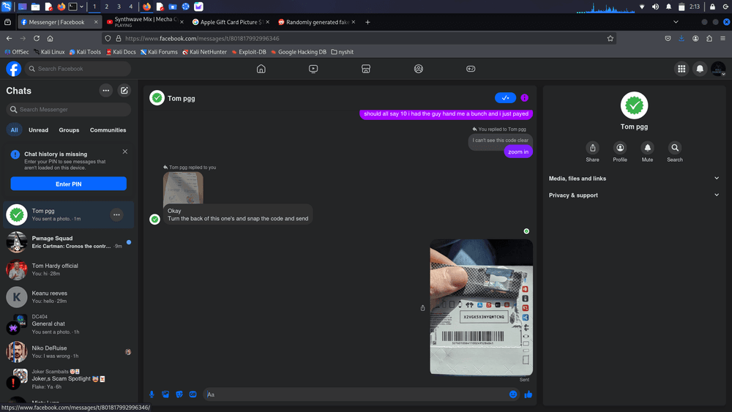Open the Kali Tools bookmark
The width and height of the screenshot is (732, 412).
(85, 52)
